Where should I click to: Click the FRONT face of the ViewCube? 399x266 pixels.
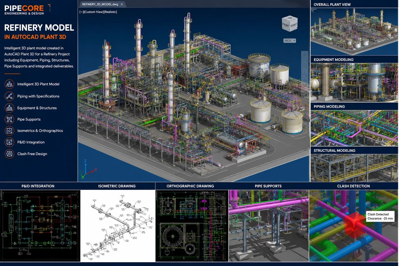coord(286,25)
